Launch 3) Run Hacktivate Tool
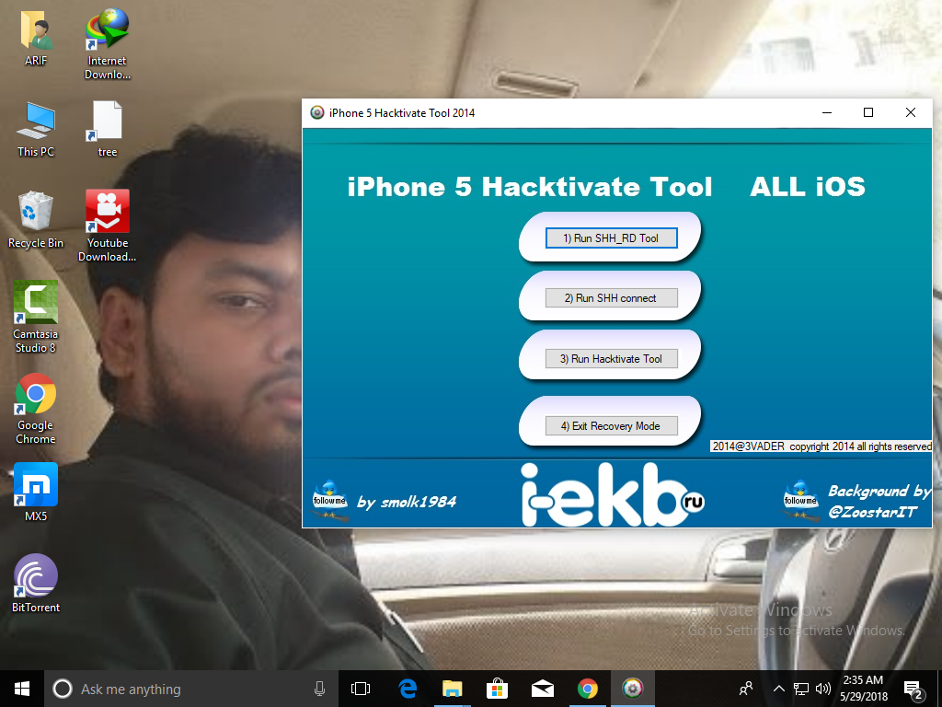Screen dimensions: 942x707 pyautogui.click(x=611, y=359)
